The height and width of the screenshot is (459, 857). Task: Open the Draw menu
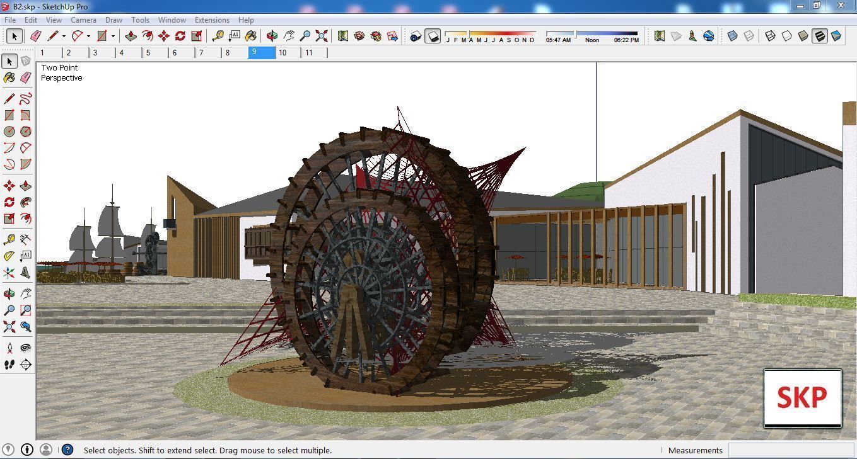pos(114,20)
